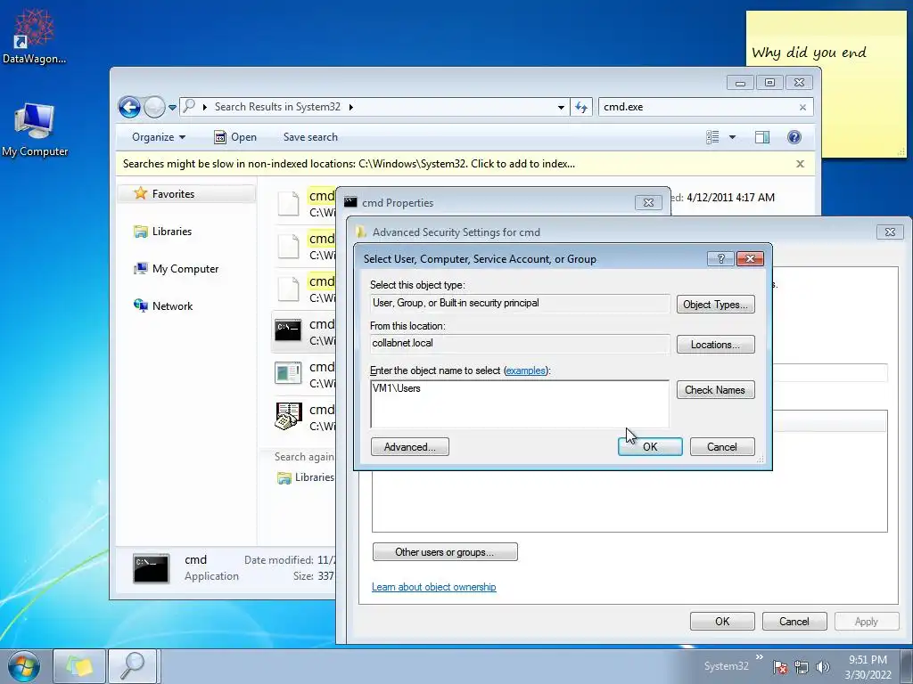Click Advanced button in Select User dialog
Viewport: 913px width, 684px height.
(x=410, y=447)
